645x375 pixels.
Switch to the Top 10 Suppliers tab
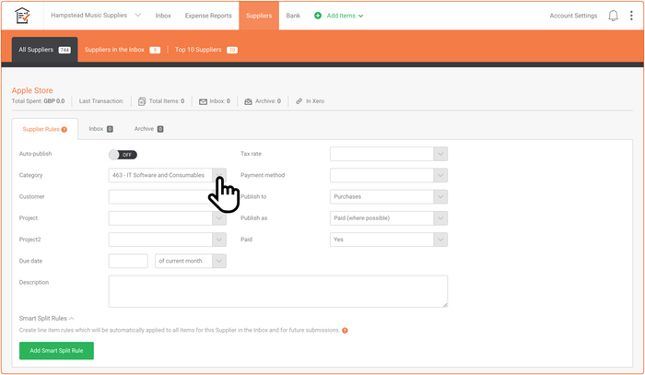click(206, 50)
